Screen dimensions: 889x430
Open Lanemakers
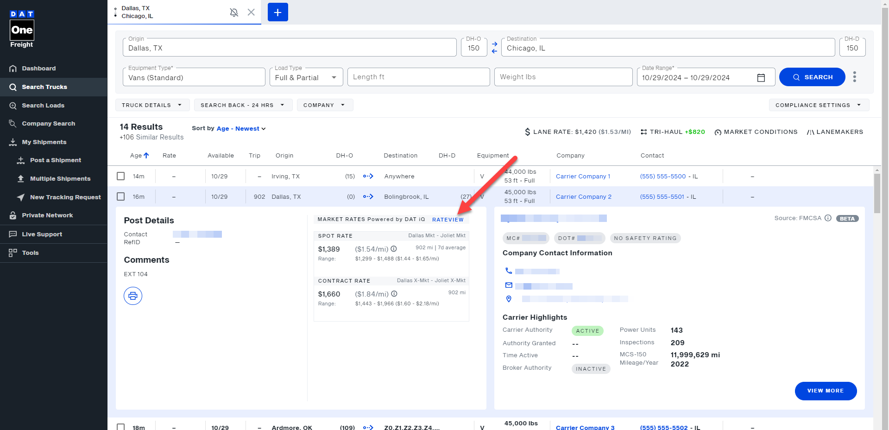[x=835, y=132]
